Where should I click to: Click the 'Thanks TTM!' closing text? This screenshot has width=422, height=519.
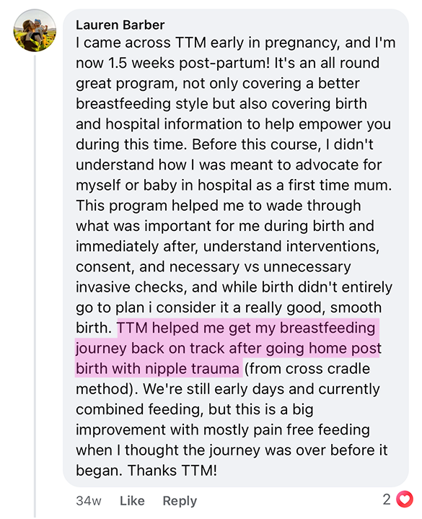tap(172, 471)
